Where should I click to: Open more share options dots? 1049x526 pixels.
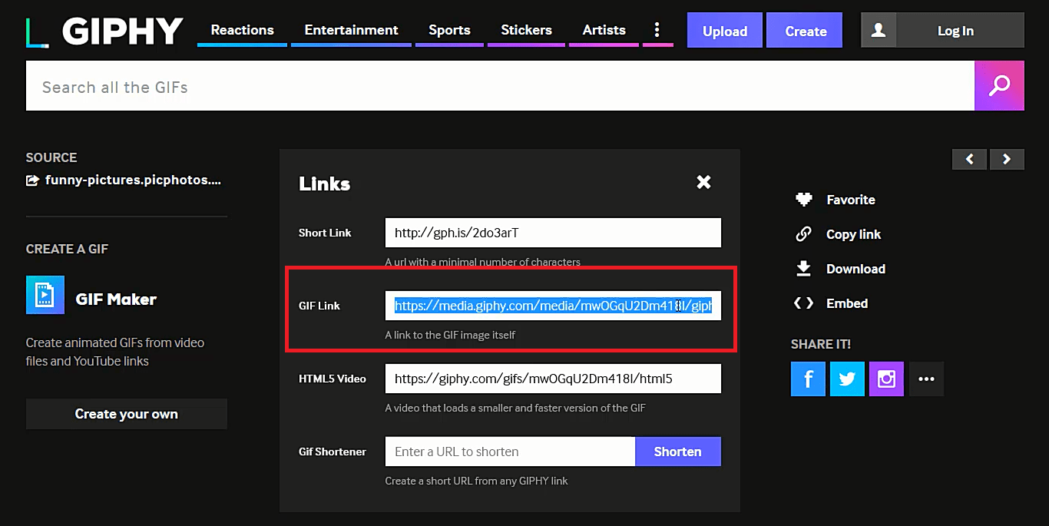tap(926, 379)
